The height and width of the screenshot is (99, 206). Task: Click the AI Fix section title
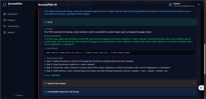(x=50, y=22)
